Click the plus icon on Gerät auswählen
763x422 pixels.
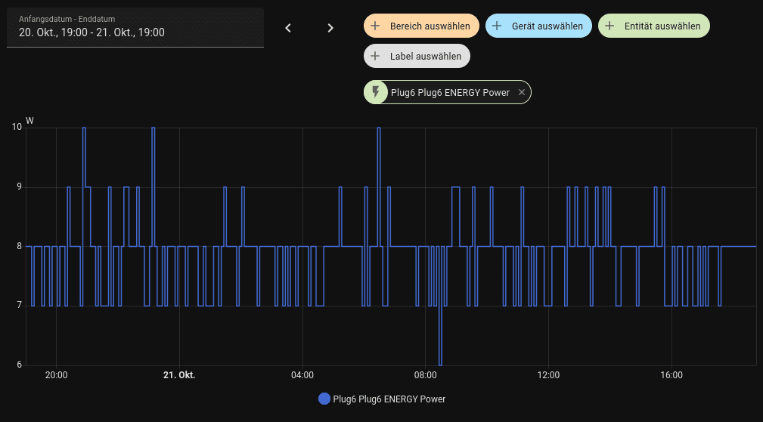(x=497, y=26)
